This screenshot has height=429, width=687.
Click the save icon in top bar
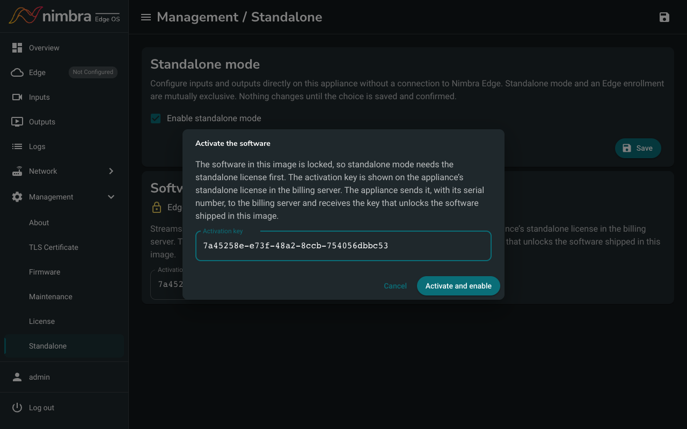[664, 17]
